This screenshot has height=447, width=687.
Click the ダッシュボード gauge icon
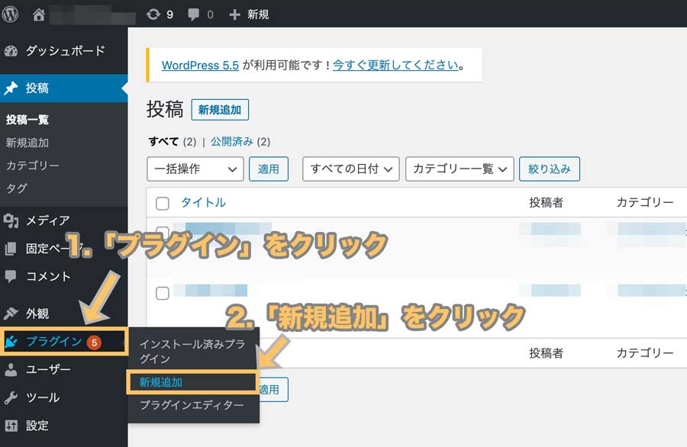pos(11,51)
